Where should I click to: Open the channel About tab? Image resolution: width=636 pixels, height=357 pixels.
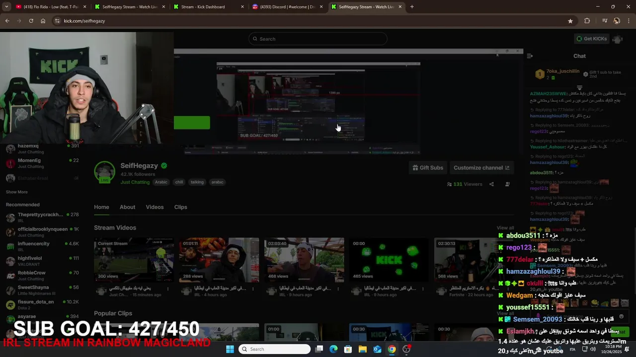[x=127, y=207]
